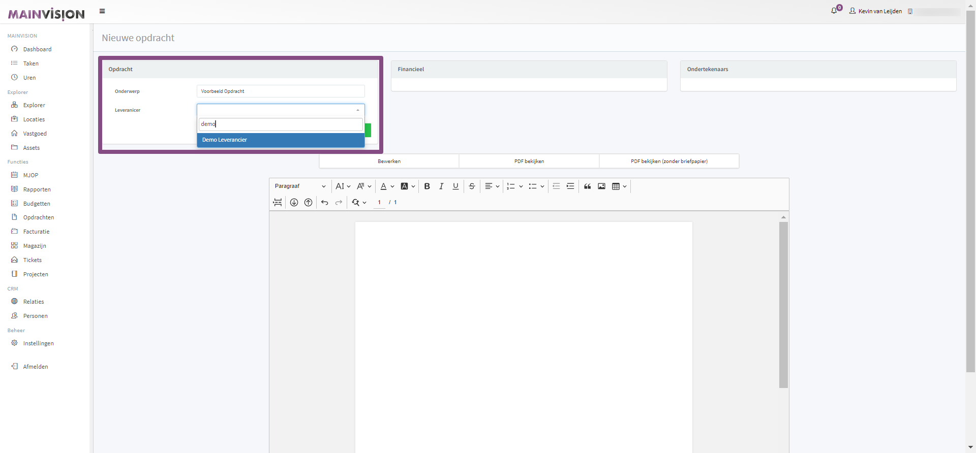This screenshot has width=976, height=453.
Task: Undo the last editor action
Action: [x=324, y=203]
